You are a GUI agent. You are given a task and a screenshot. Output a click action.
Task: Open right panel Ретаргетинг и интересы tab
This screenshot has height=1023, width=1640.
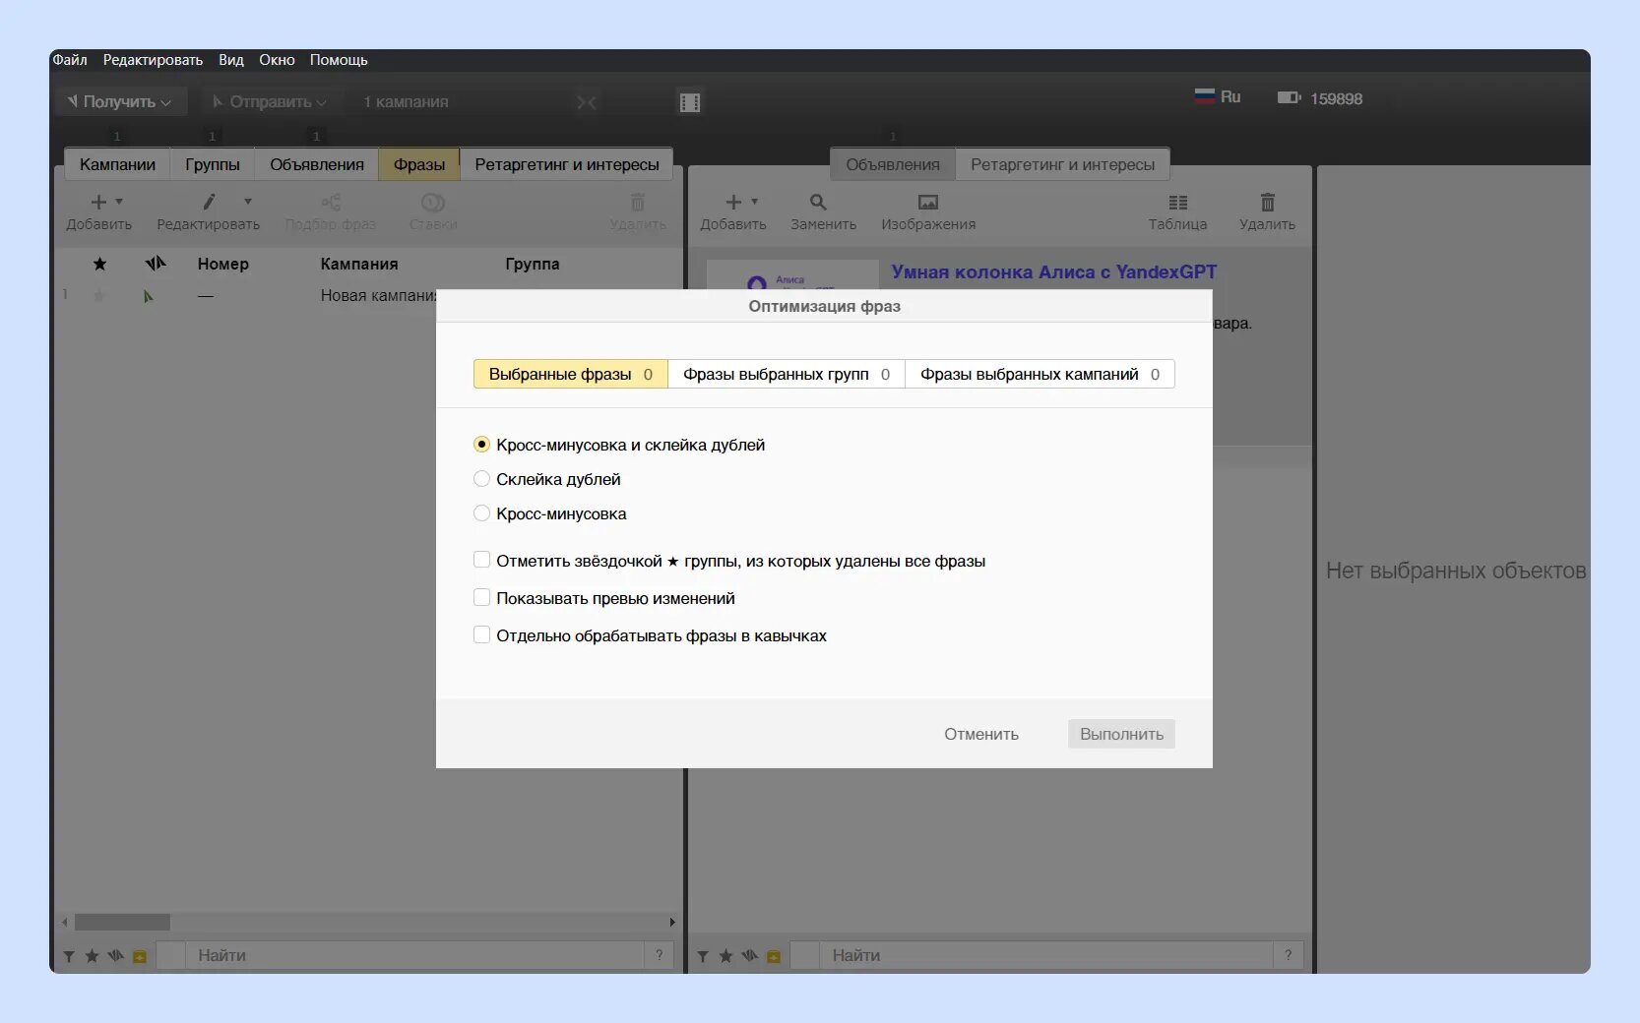click(1063, 164)
